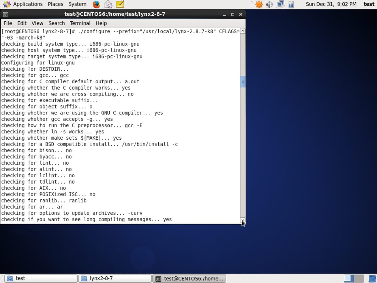This screenshot has height=283, width=377.
Task: Click 'Configuring for linux-gnu' line
Action: pos(38,63)
